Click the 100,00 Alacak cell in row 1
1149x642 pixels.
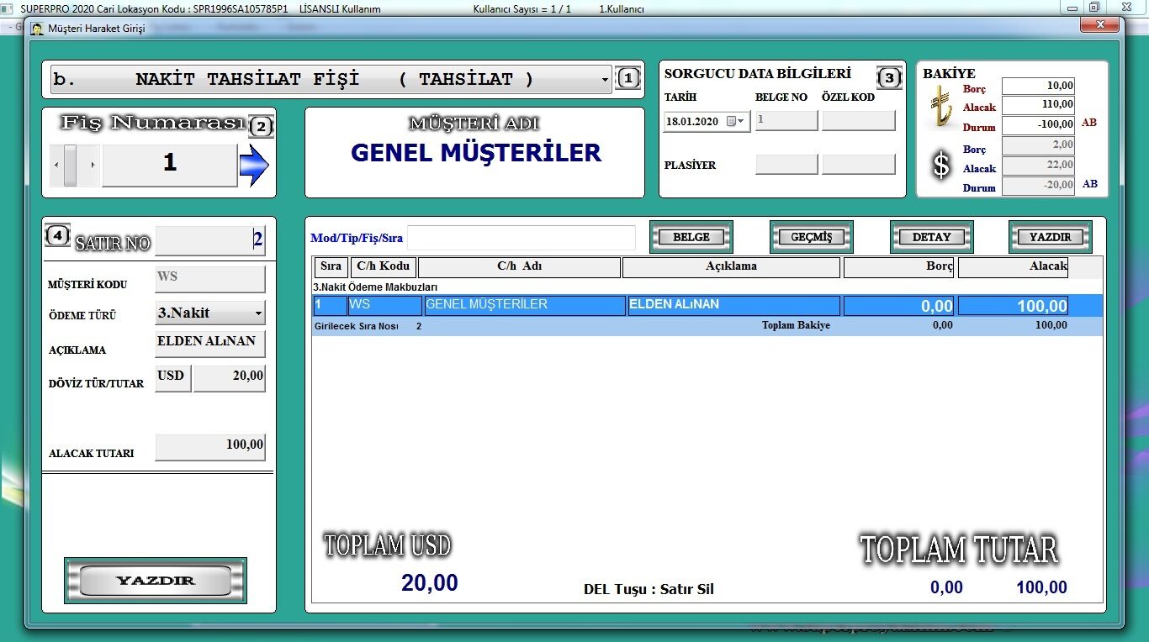click(1013, 305)
